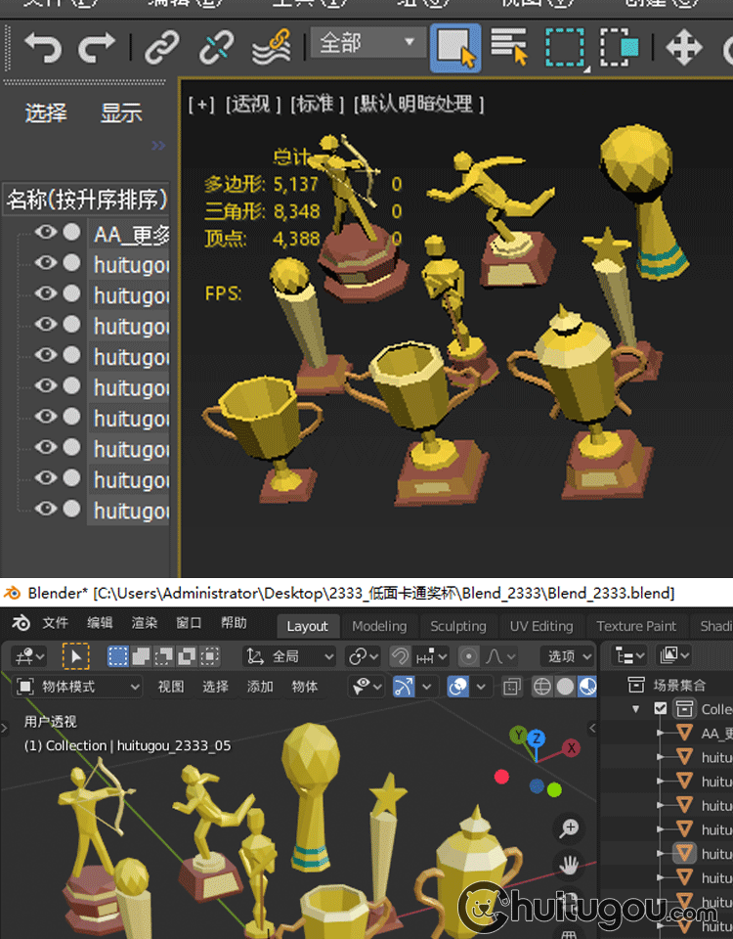Toggle the magnet Snap button
Screen dimensions: 733x939
400,657
